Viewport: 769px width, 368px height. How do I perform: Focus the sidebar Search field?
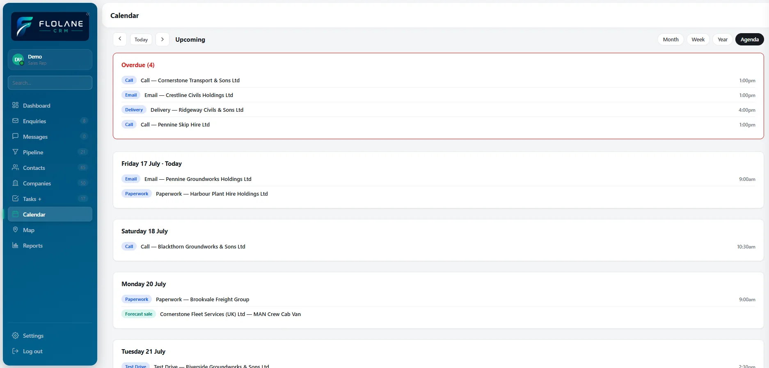(x=50, y=83)
